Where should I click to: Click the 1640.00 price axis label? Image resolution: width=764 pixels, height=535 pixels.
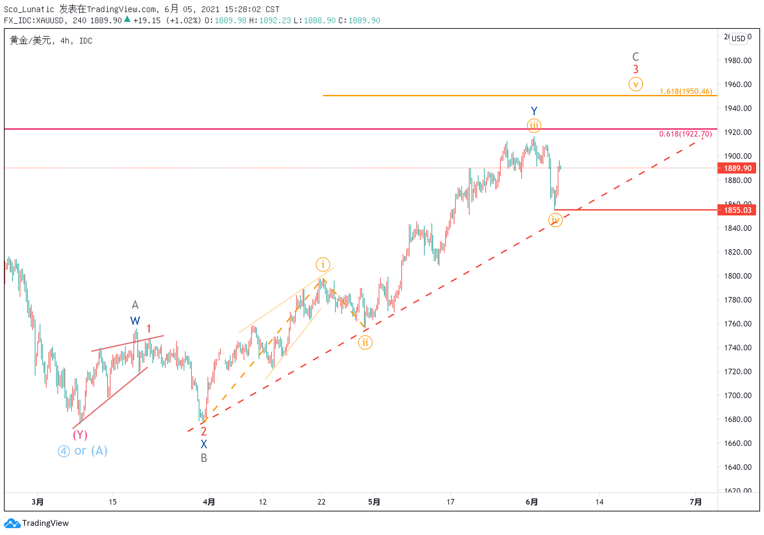[x=738, y=467]
